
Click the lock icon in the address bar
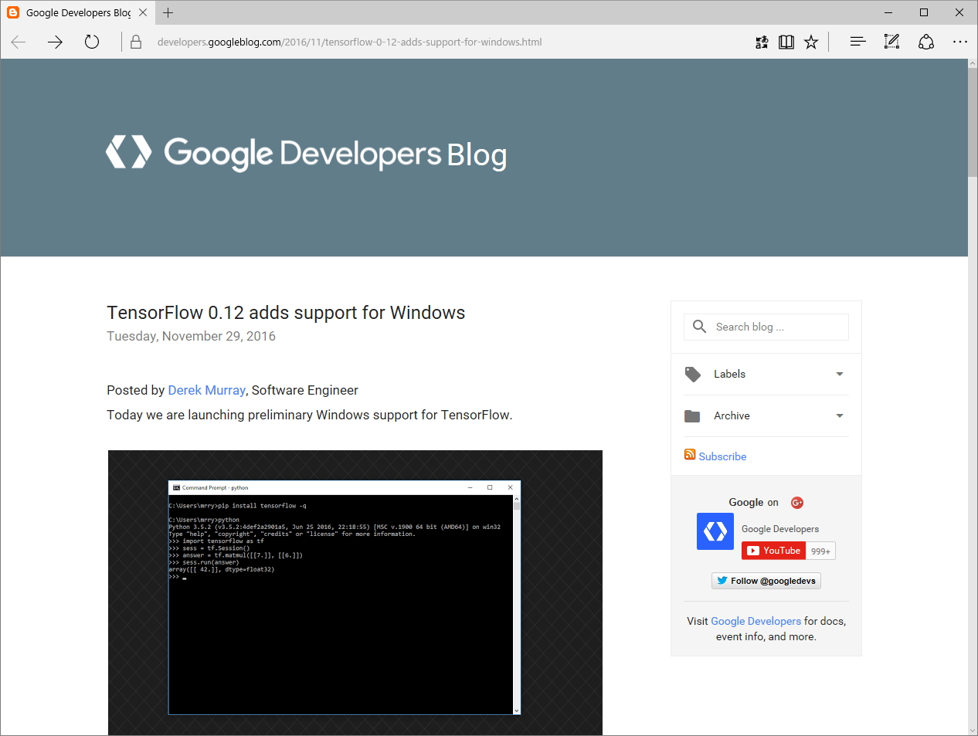pos(136,42)
